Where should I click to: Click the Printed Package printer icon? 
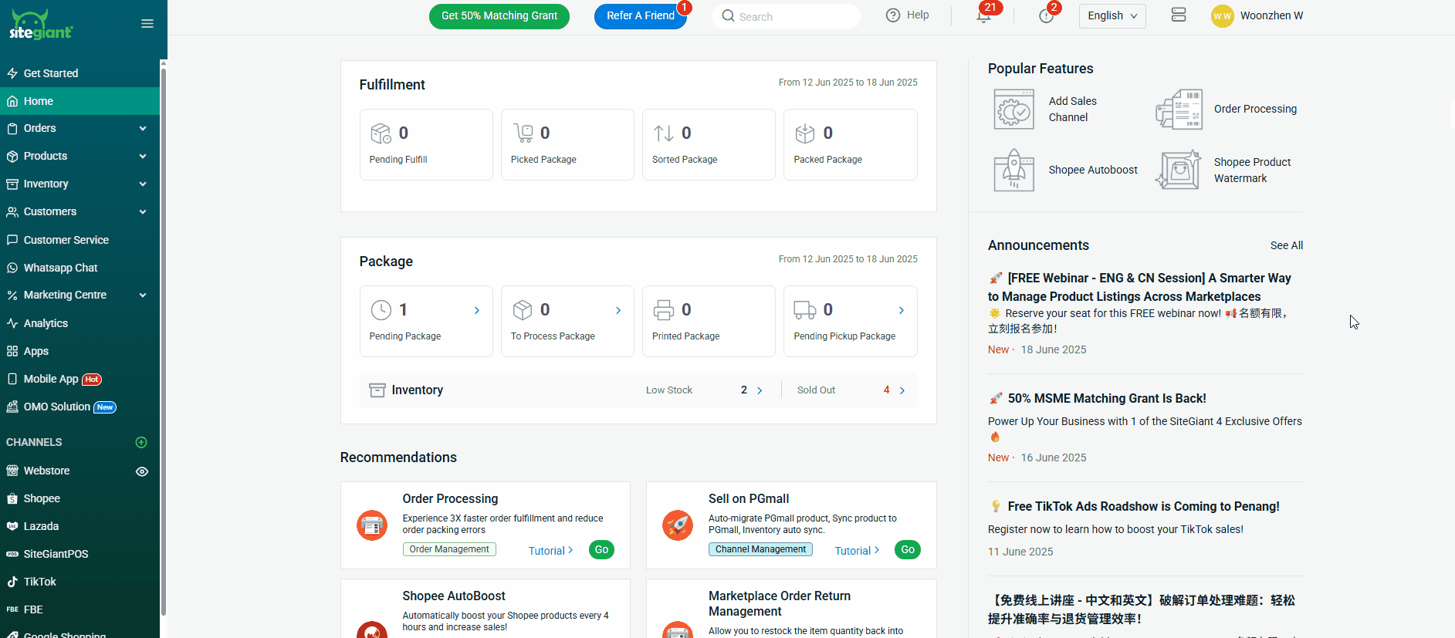tap(664, 310)
